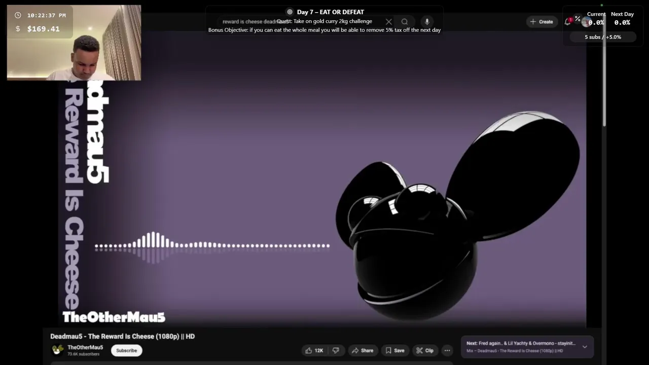
Task: Open the notifications bell
Action: click(568, 21)
